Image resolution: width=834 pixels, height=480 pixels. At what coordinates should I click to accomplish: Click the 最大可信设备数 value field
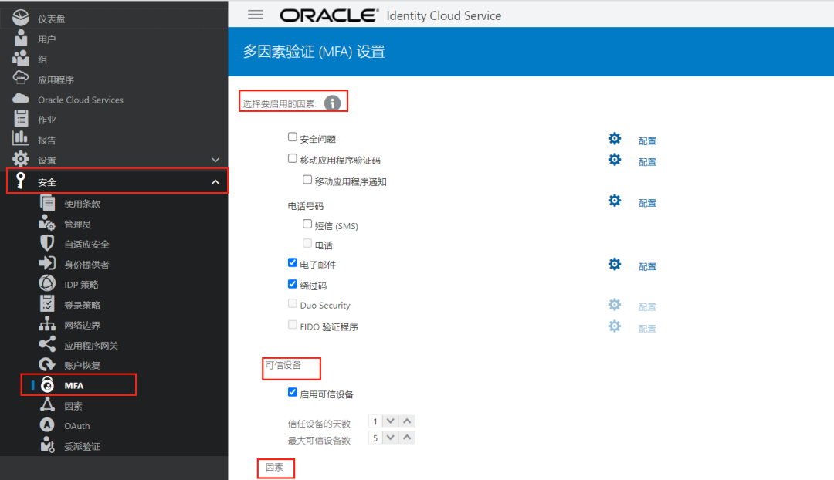coord(375,438)
